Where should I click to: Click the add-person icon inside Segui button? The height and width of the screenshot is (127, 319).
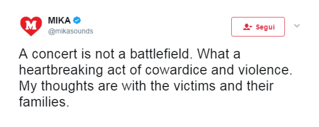248,27
